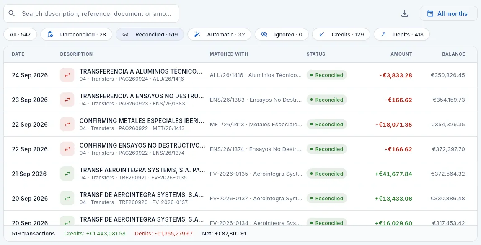
Task: Filter by Automatic · 32
Action: click(x=219, y=34)
